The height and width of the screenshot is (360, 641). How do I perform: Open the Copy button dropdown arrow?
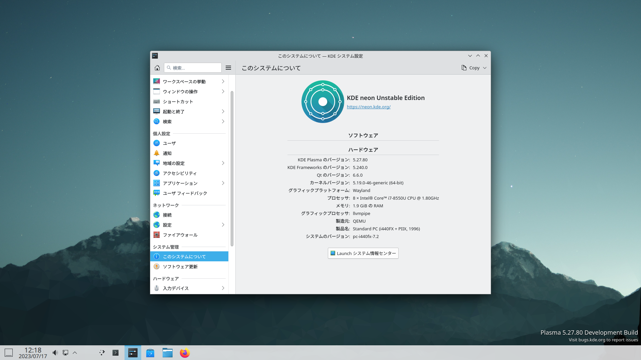coord(485,68)
